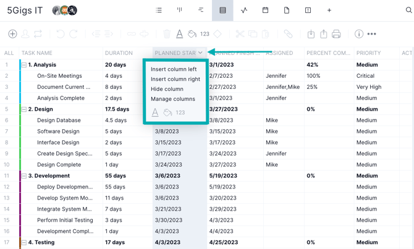Screen dimensions: 414x249
Task: Choose Manage columns
Action: click(173, 99)
